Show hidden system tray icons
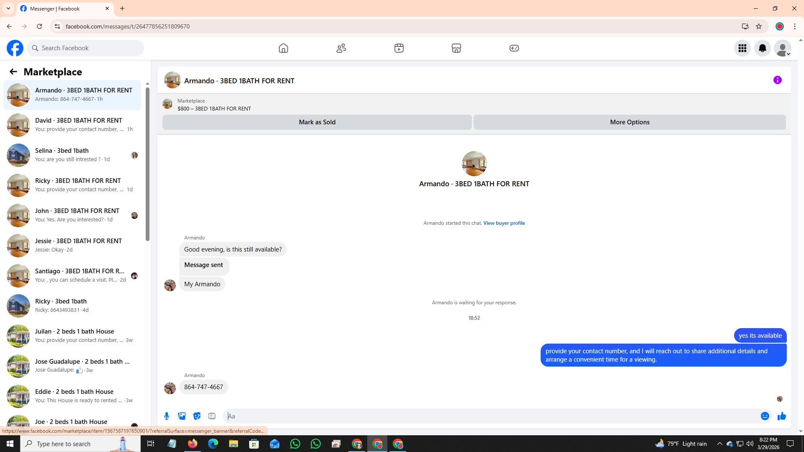This screenshot has width=804, height=452. tap(719, 444)
